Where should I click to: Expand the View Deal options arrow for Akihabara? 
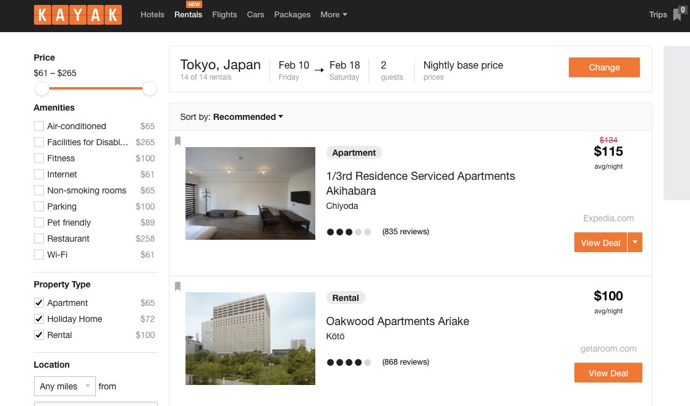pyautogui.click(x=634, y=242)
